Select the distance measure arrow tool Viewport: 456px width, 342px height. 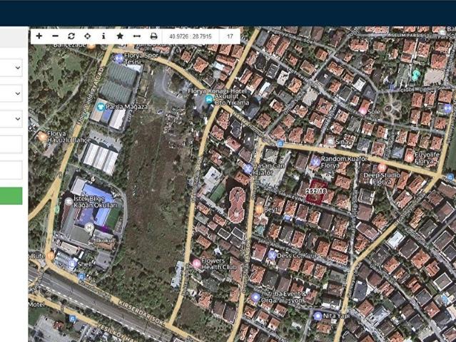point(137,36)
